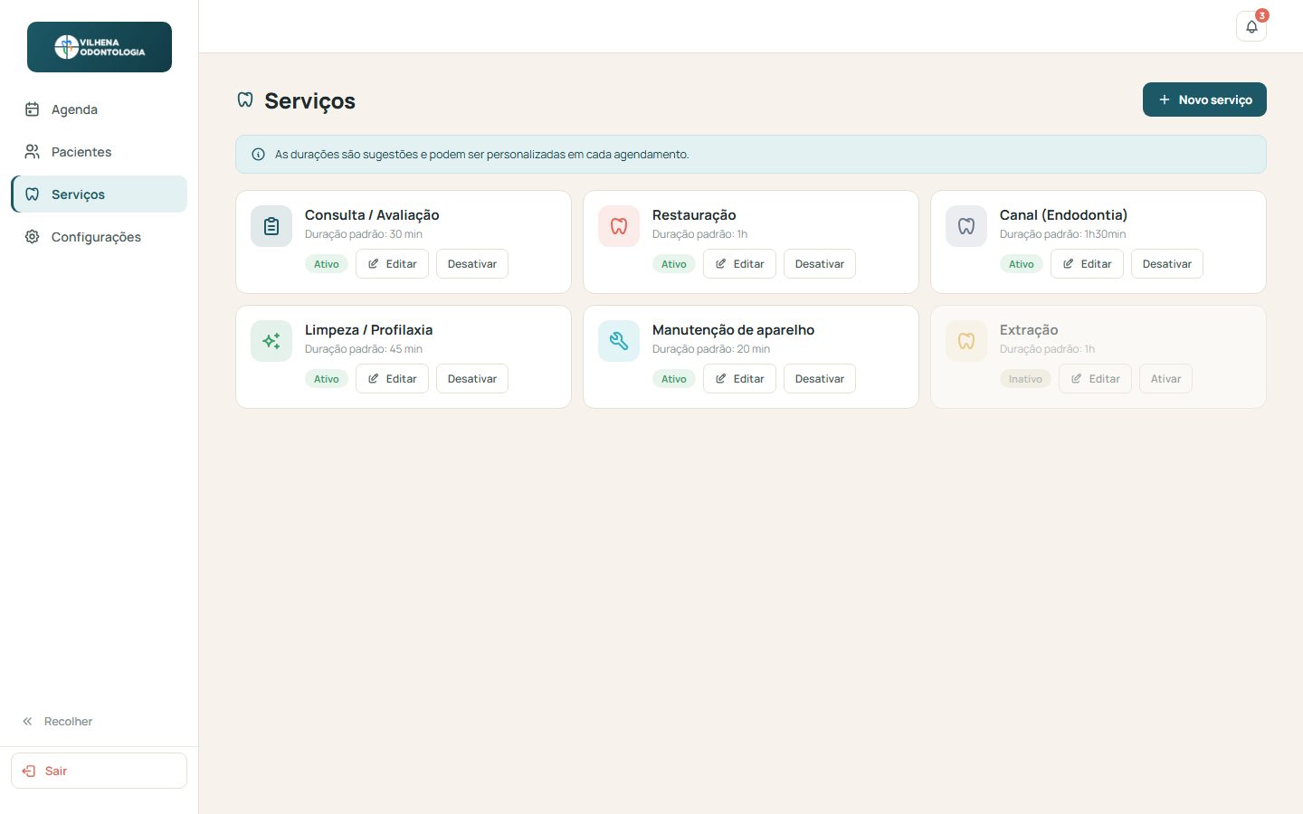
Task: Click the wrench icon on Manutenção de aparelho
Action: [619, 341]
